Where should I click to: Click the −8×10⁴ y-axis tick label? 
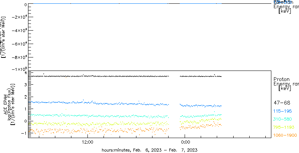[x=19, y=57]
